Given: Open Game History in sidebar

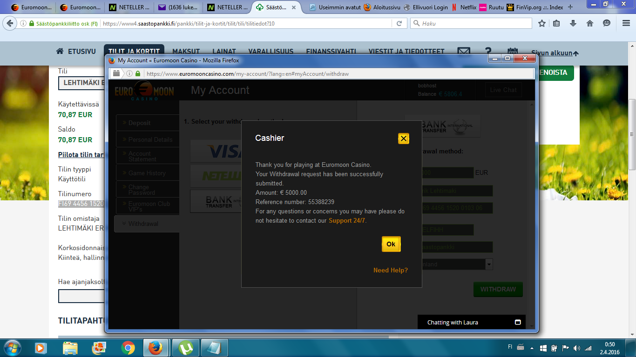Looking at the screenshot, I should pos(147,173).
